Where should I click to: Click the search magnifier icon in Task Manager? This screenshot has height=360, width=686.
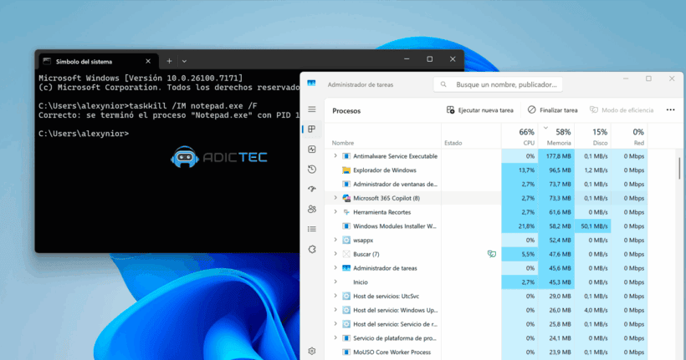(x=443, y=84)
